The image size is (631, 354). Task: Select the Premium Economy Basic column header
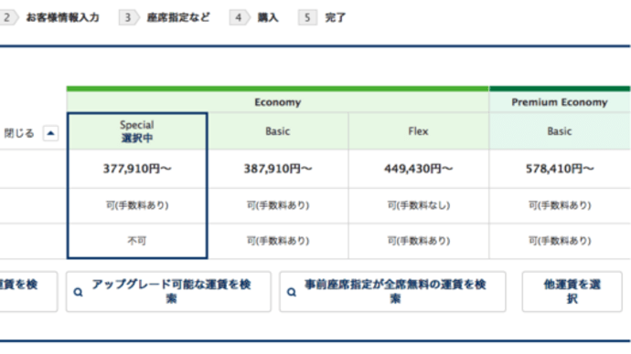pos(560,131)
